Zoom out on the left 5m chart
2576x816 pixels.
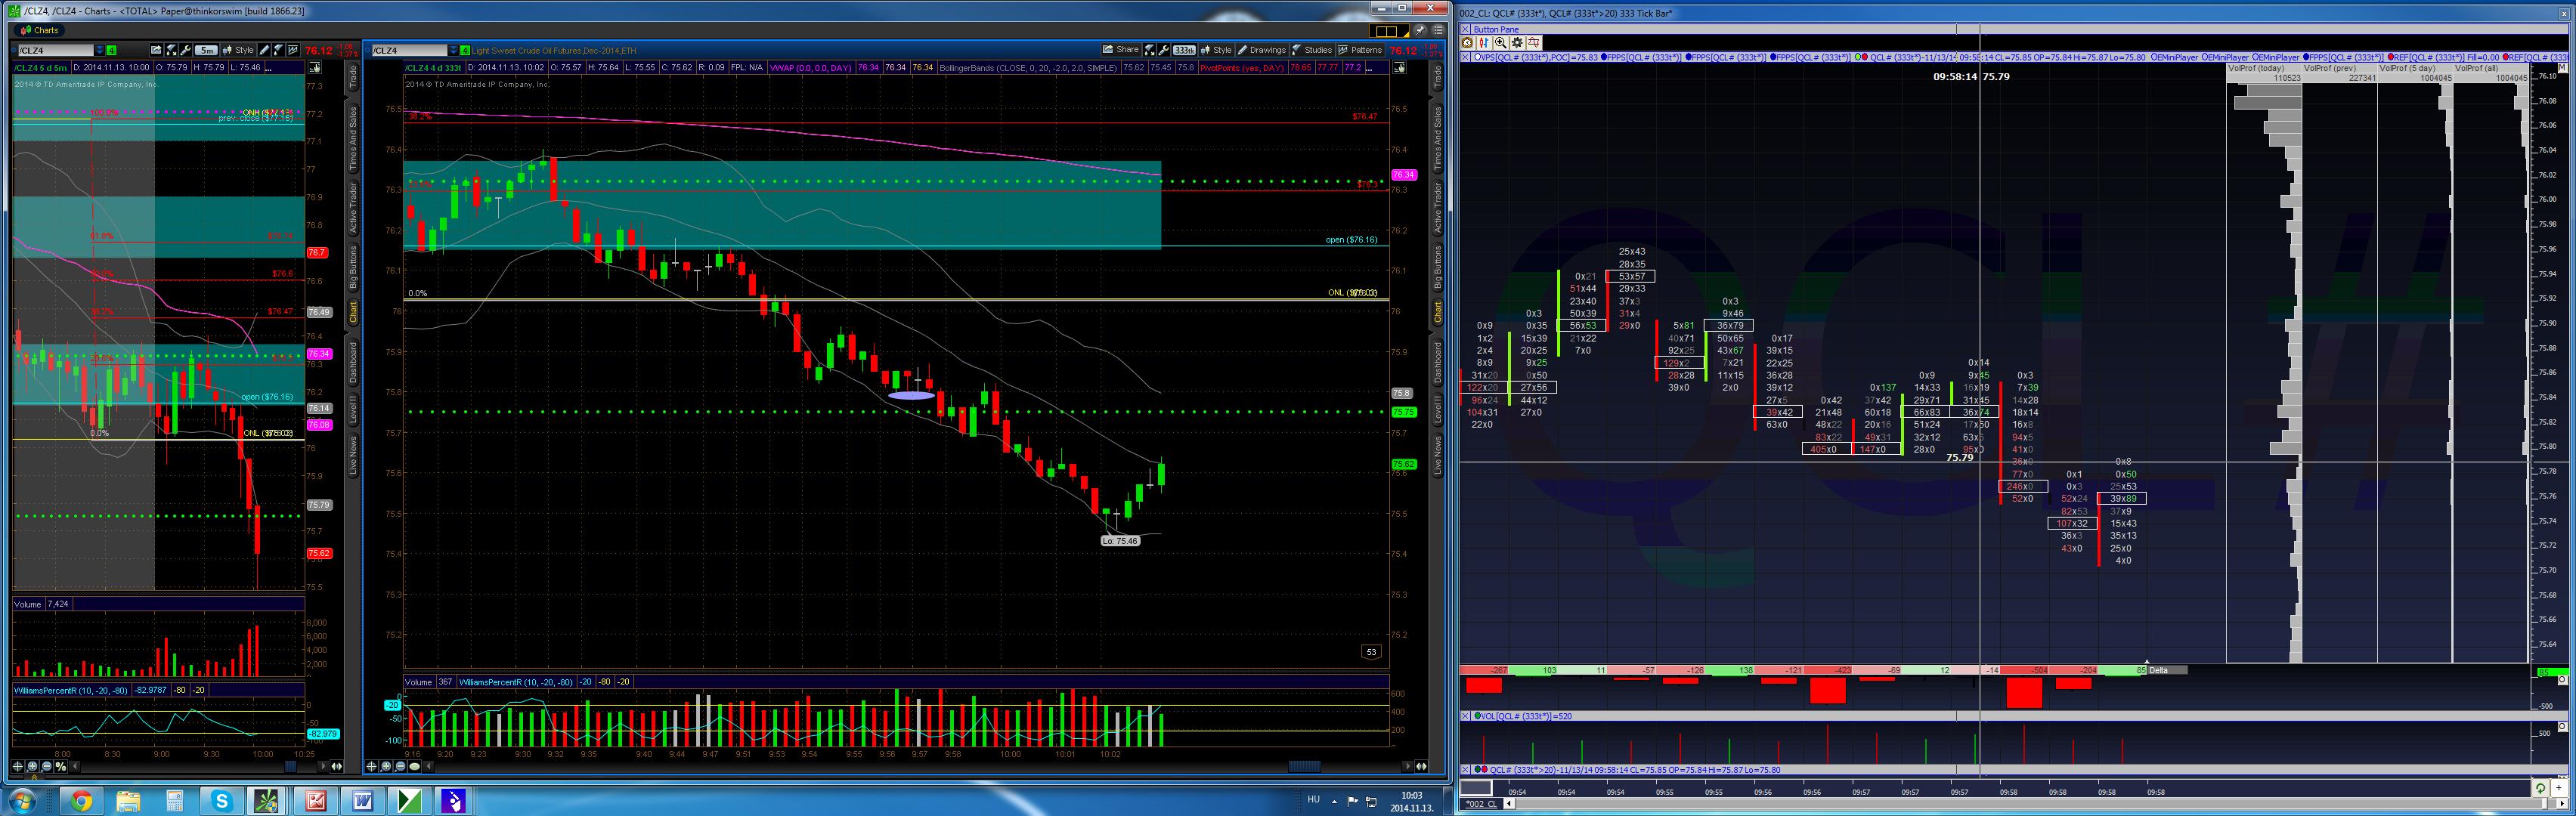[x=46, y=766]
